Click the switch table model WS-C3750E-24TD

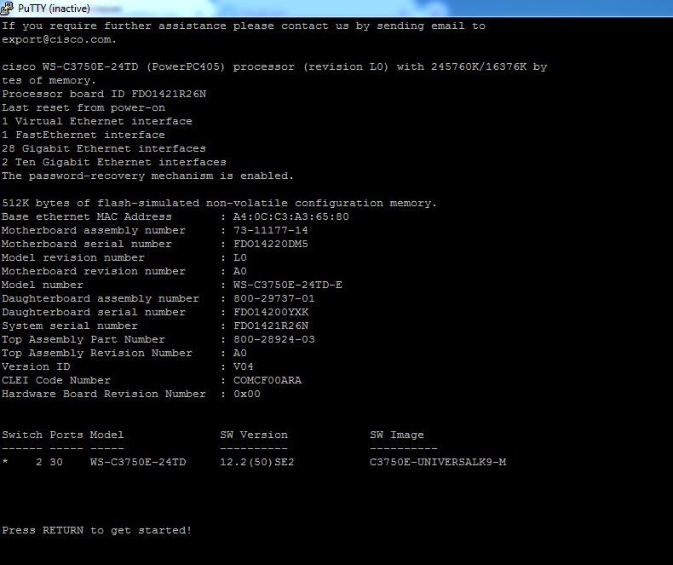click(138, 463)
